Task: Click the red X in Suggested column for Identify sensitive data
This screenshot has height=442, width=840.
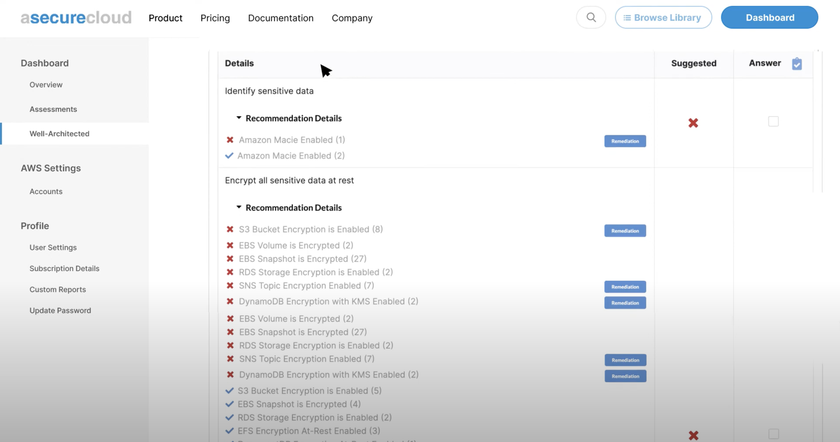Action: pos(693,123)
